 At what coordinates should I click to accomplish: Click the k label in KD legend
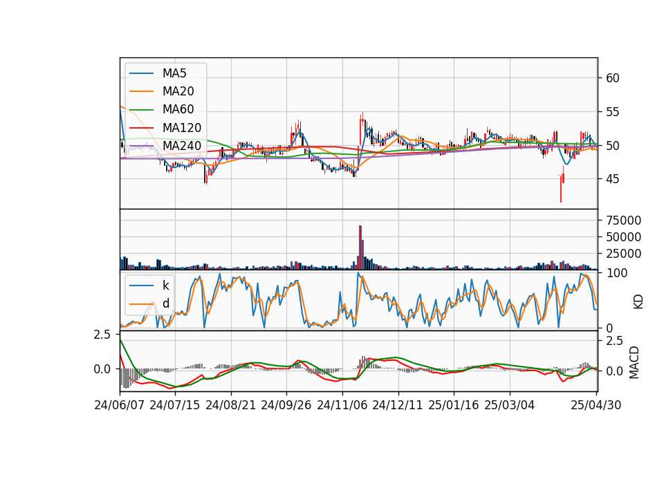coord(165,286)
